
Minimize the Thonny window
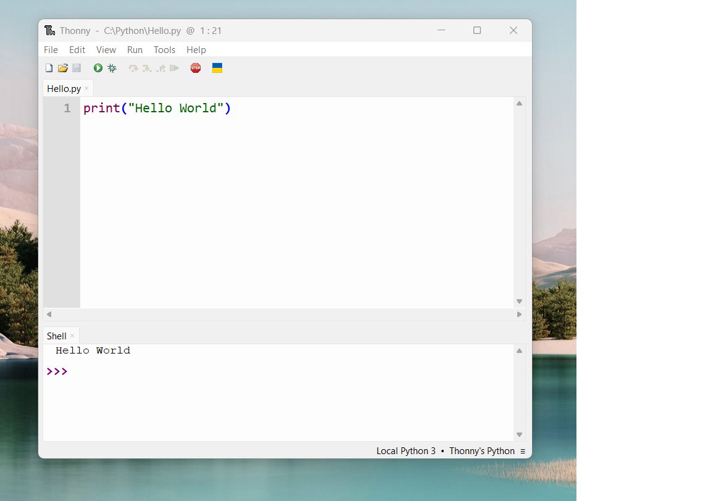[441, 30]
